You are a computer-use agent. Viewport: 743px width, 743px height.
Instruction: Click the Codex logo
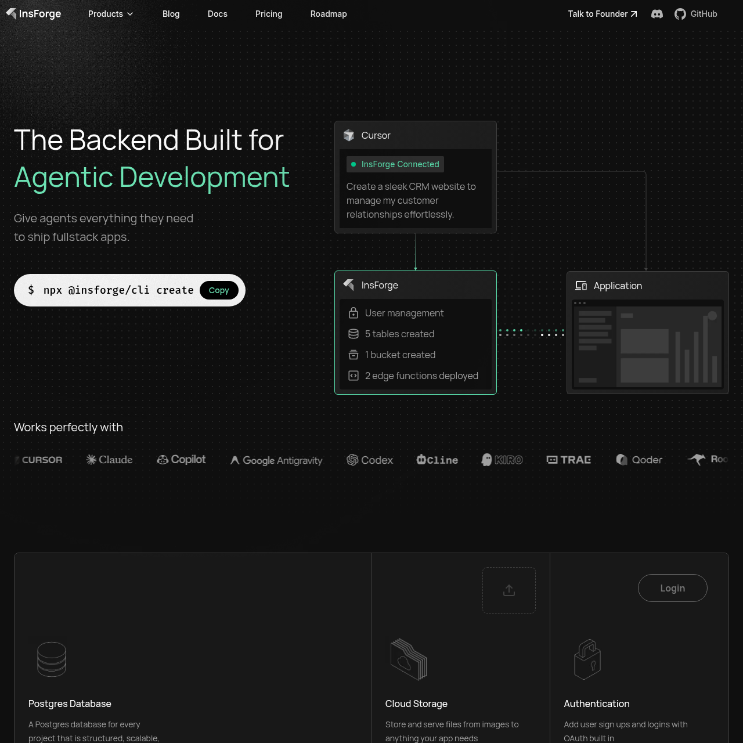click(370, 460)
